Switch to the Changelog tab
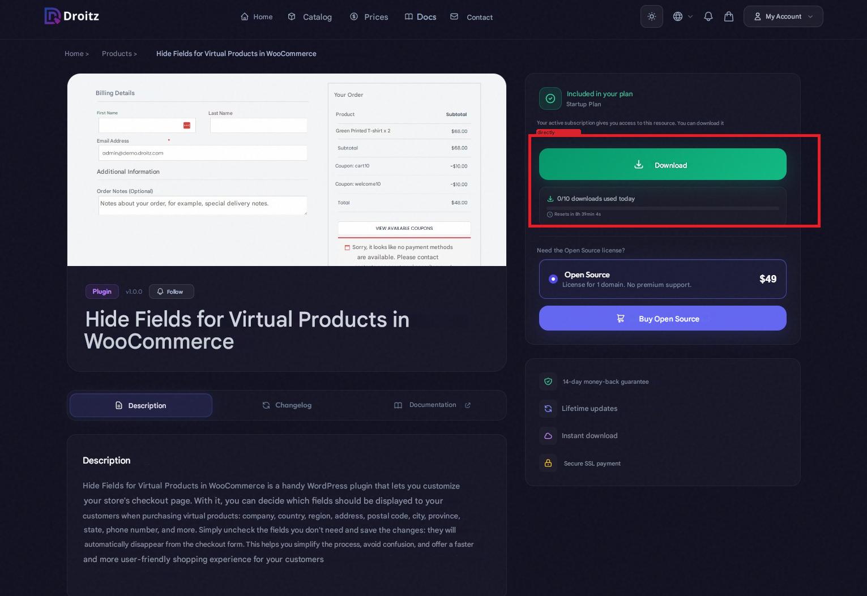 click(287, 405)
